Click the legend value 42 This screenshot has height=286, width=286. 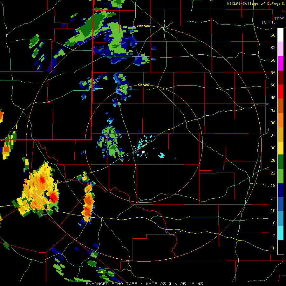(273, 110)
